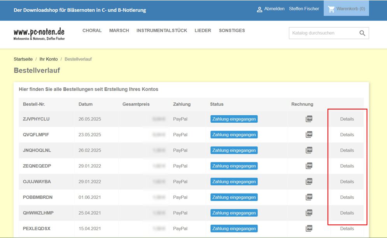The width and height of the screenshot is (387, 238).
Task: Open invoice PDF for order OJUJWAYBA
Action: [309, 181]
